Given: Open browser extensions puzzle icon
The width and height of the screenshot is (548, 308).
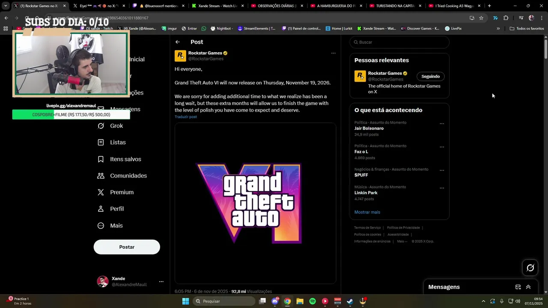Looking at the screenshot, I should 506,18.
